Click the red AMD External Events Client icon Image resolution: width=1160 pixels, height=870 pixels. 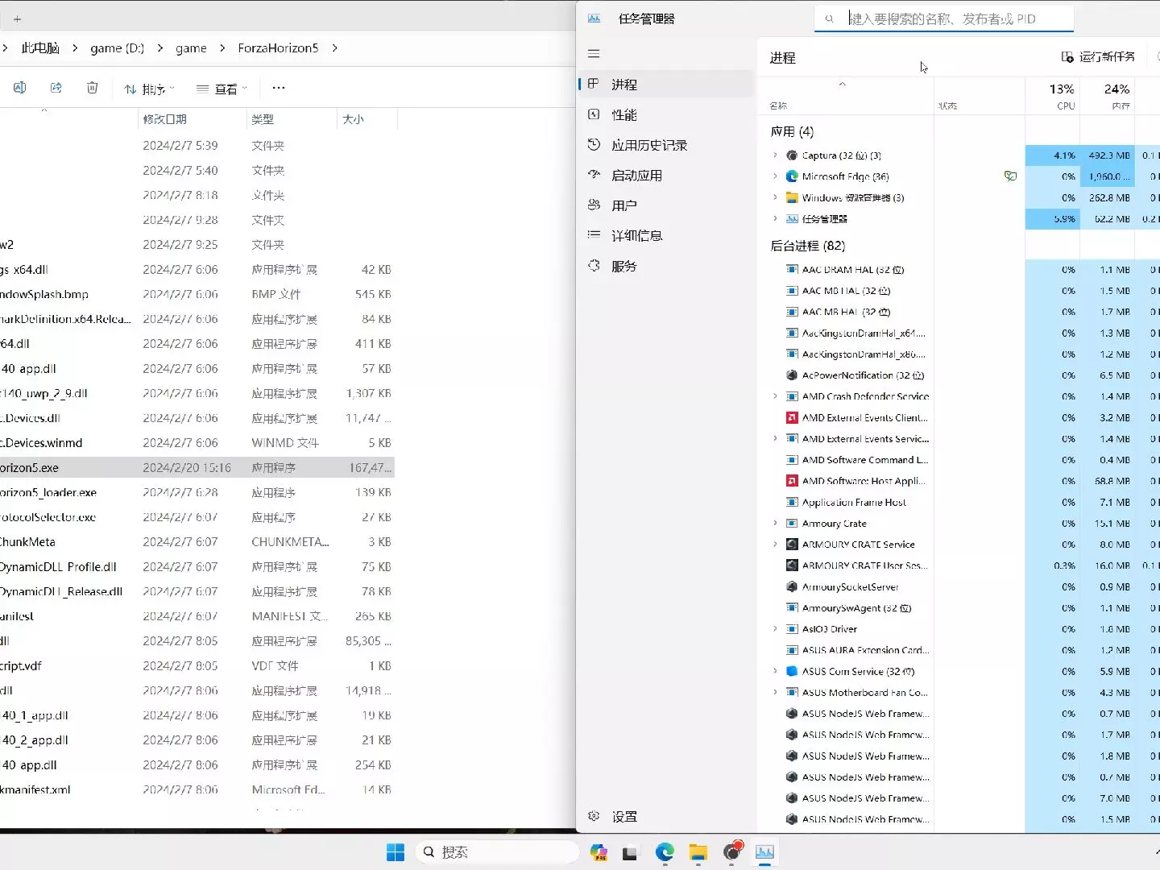[x=792, y=418]
